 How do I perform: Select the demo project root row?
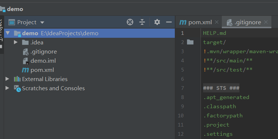(89, 33)
